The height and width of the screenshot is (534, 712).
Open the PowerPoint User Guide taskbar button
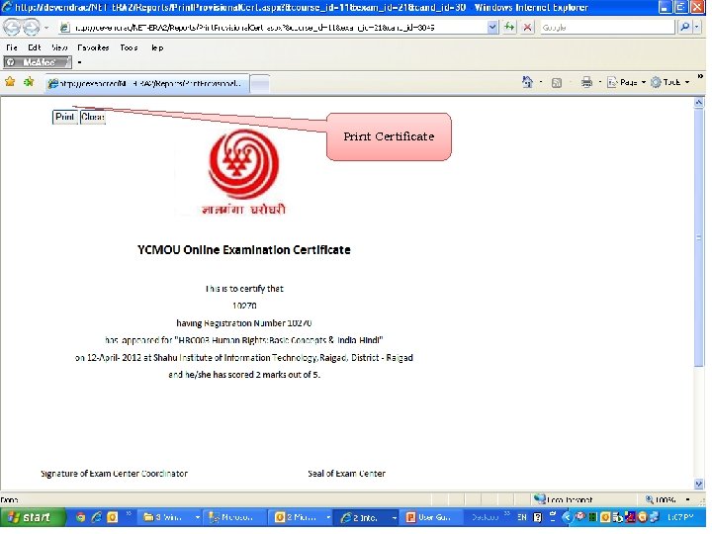pos(431,517)
